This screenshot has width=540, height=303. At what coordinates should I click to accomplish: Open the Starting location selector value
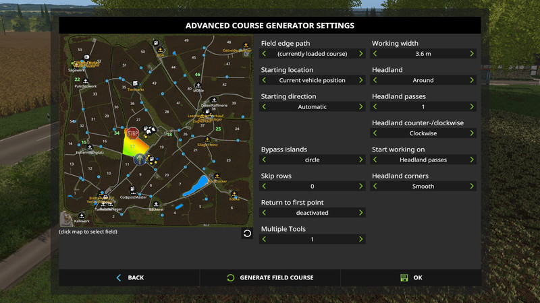pos(312,80)
